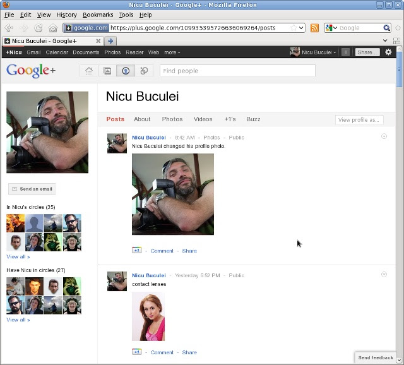The height and width of the screenshot is (365, 404).
Task: Open the Edit menu
Action: pos(25,15)
